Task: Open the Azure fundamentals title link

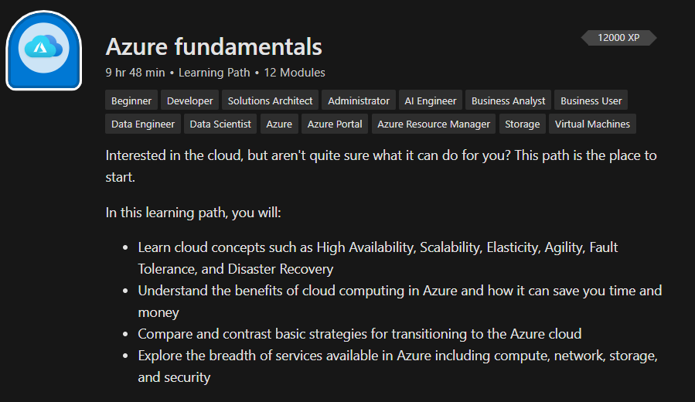Action: coord(213,46)
